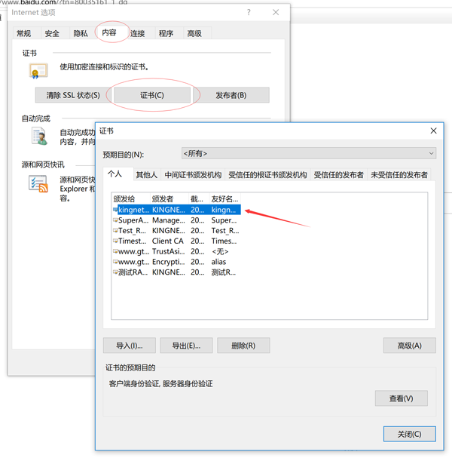
Task: Click the 高级(A) button in 证书 dialog
Action: point(410,346)
